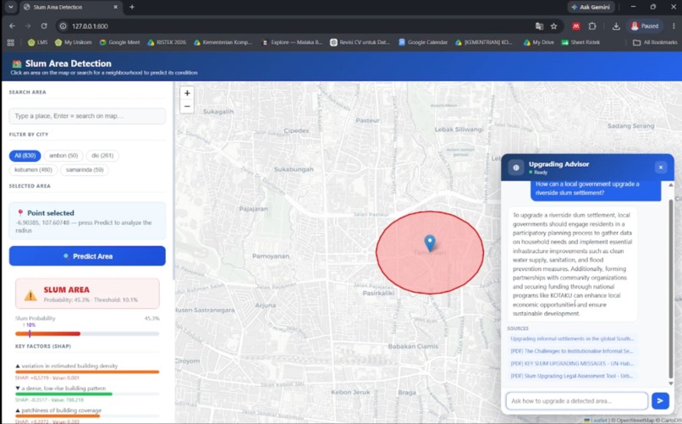The width and height of the screenshot is (682, 424).
Task: Open a new browser tab
Action: point(132,7)
